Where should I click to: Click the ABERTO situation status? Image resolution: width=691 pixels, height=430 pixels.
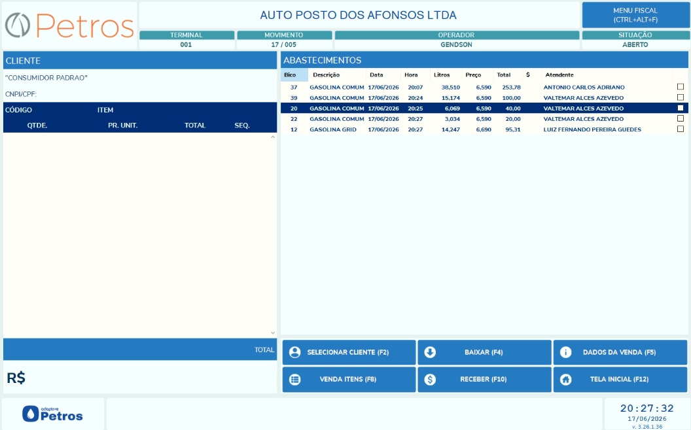tap(635, 44)
